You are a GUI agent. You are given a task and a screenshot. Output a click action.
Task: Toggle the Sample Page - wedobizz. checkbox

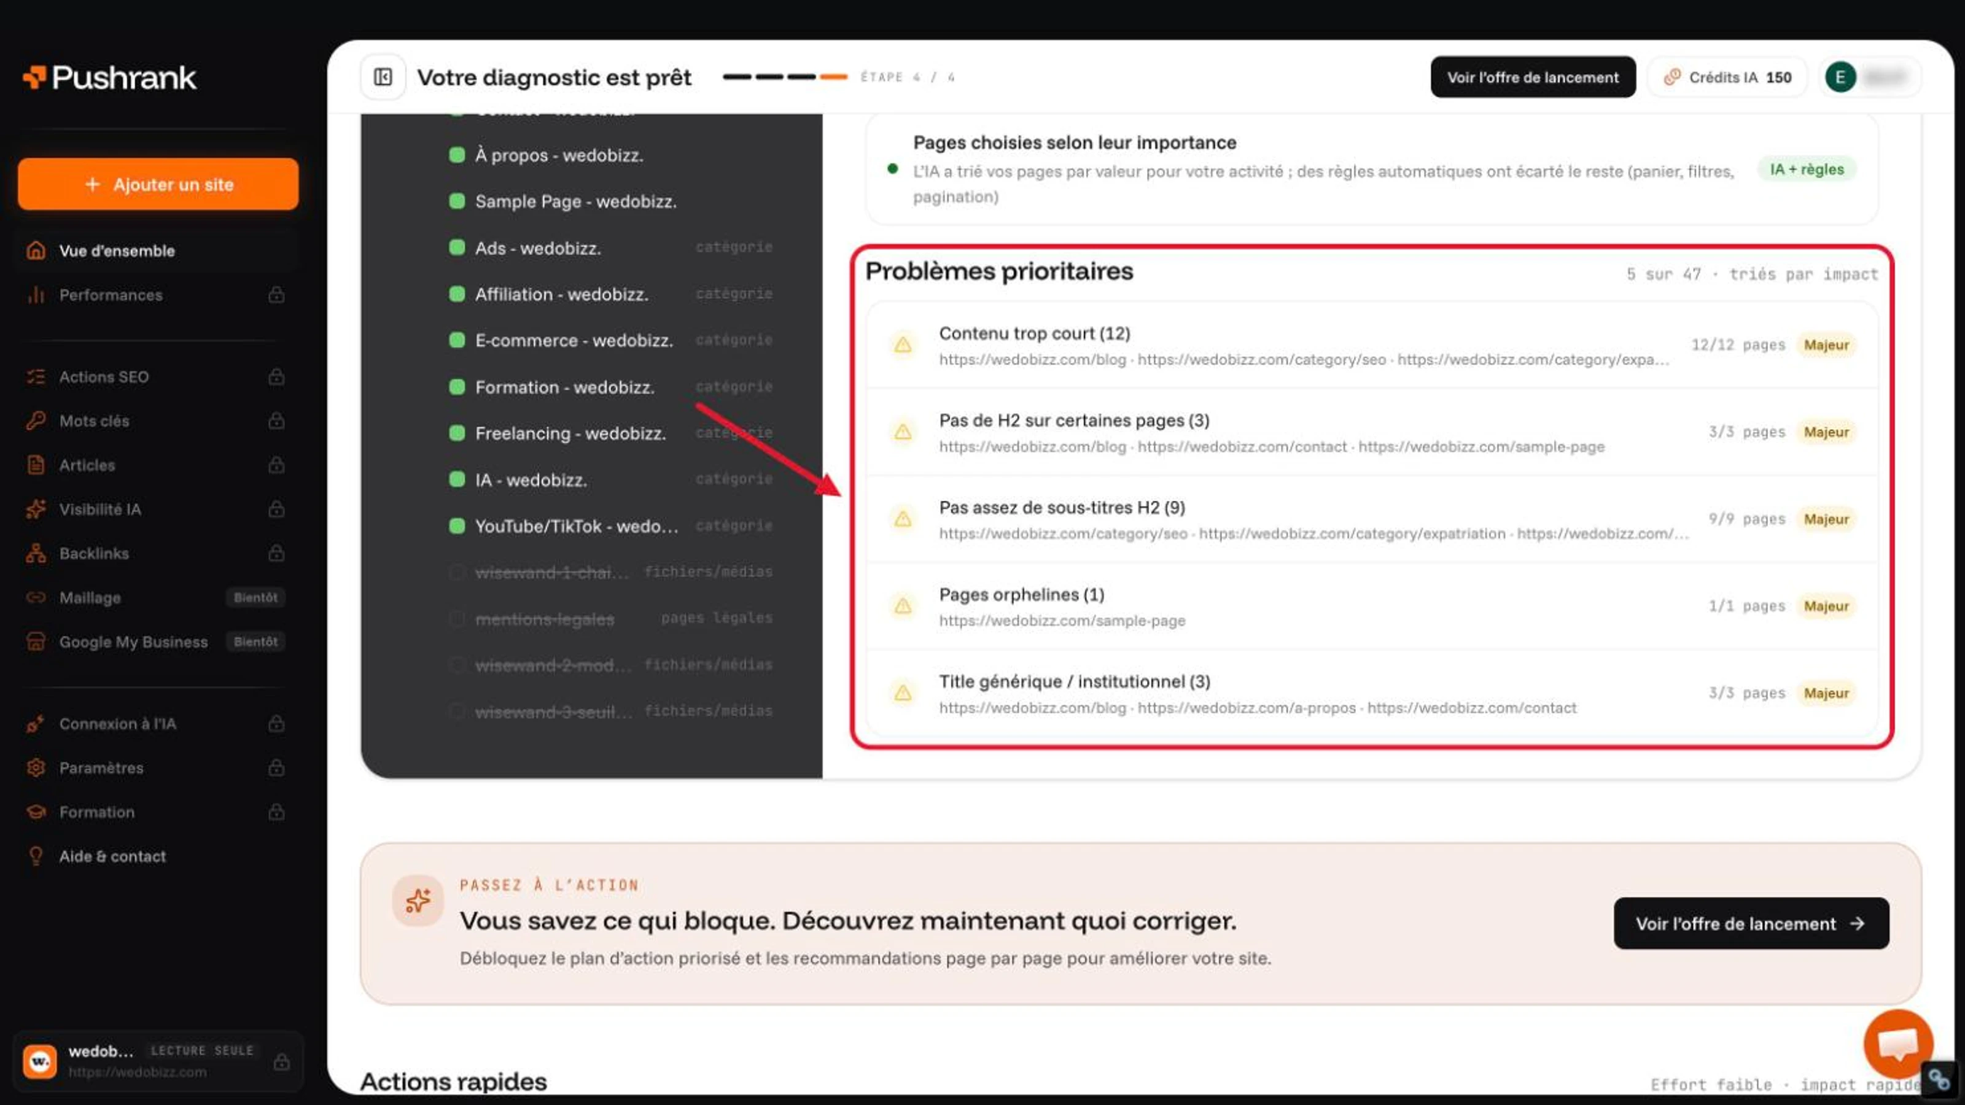pyautogui.click(x=457, y=201)
